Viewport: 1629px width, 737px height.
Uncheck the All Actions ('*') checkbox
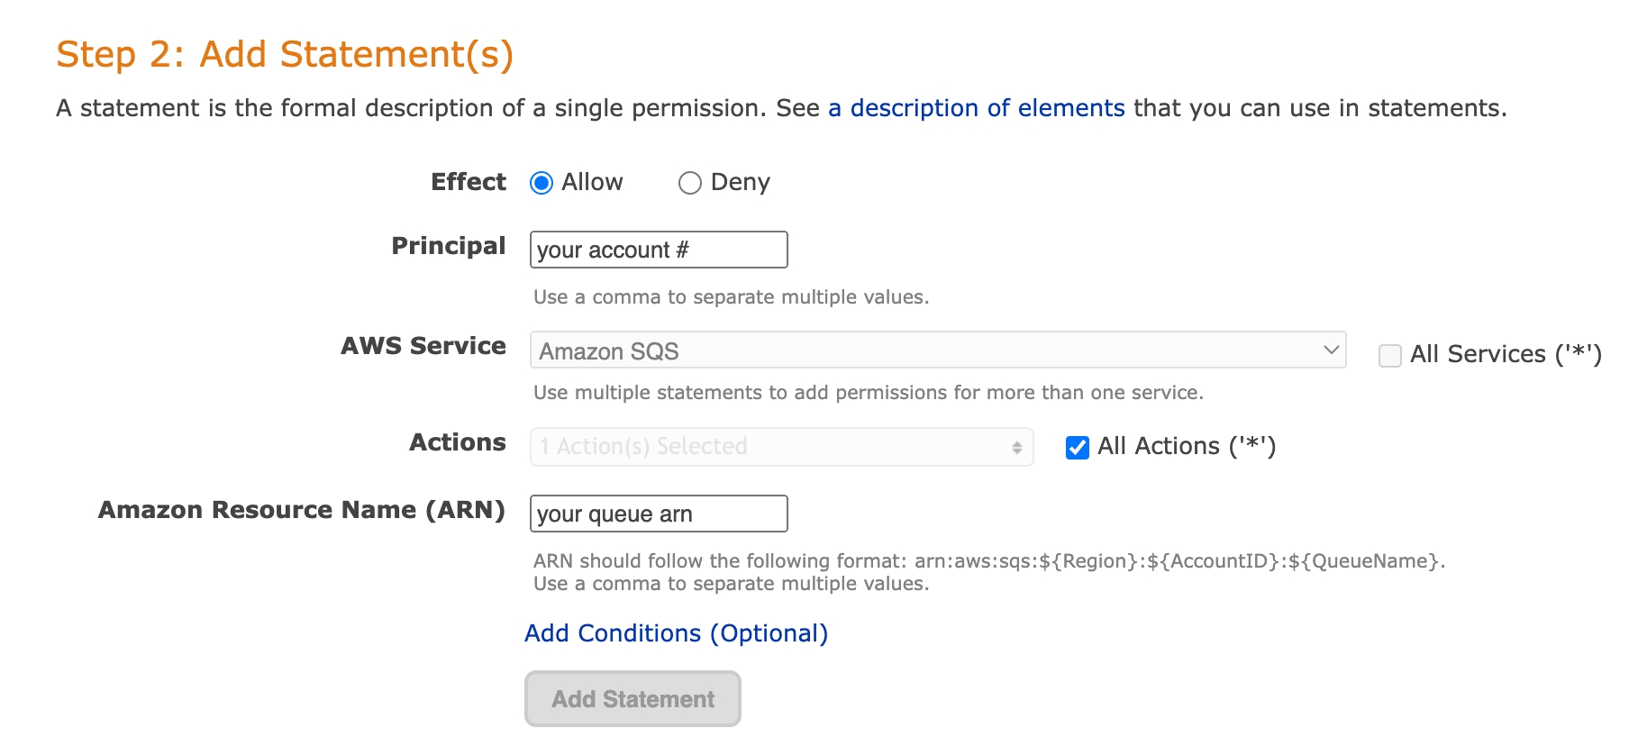(x=1078, y=447)
